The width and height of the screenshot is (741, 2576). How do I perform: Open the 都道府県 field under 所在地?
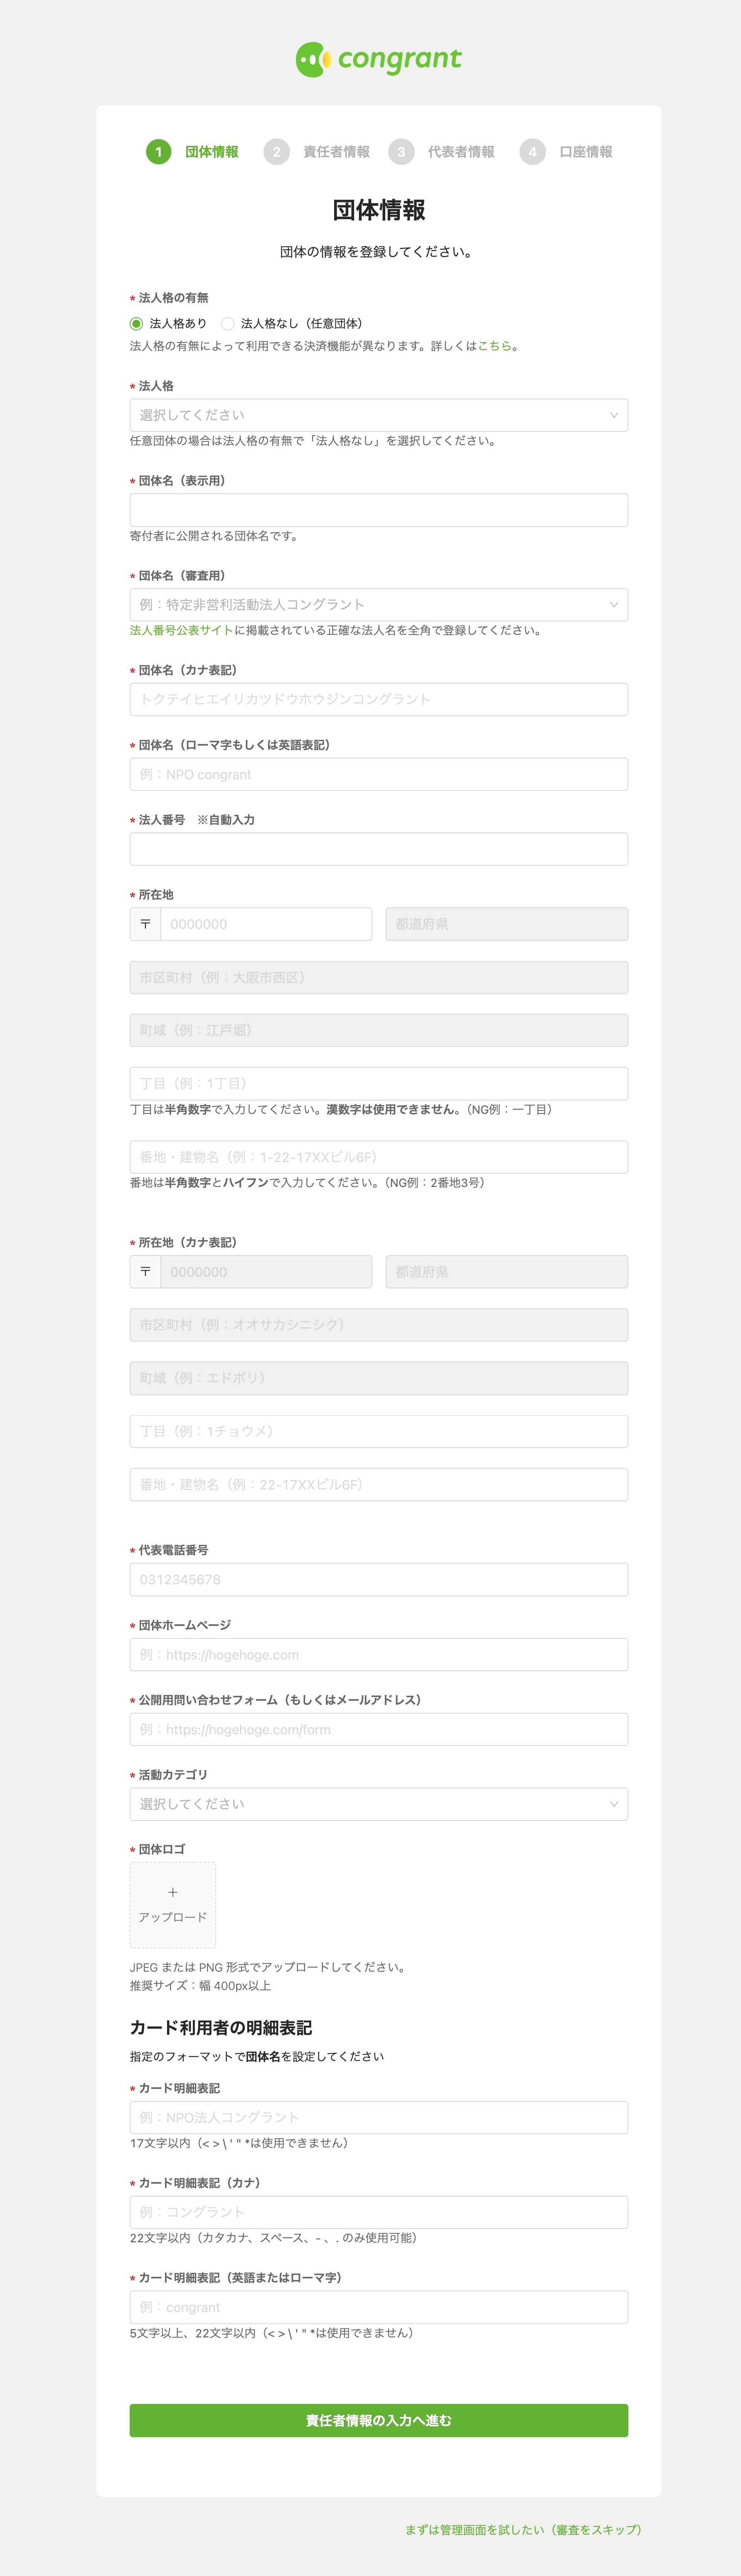click(507, 924)
